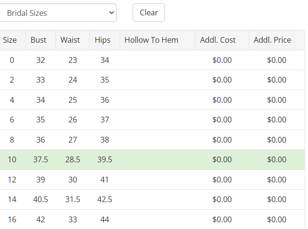Open the Bridal Sizes dropdown
This screenshot has width=308, height=229.
[58, 13]
